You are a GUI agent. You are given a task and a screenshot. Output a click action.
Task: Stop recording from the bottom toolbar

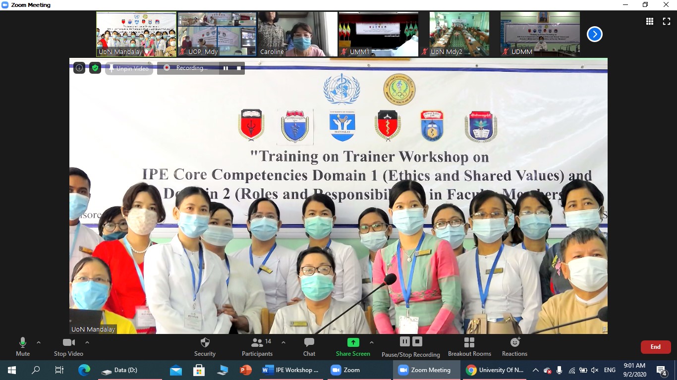point(417,341)
